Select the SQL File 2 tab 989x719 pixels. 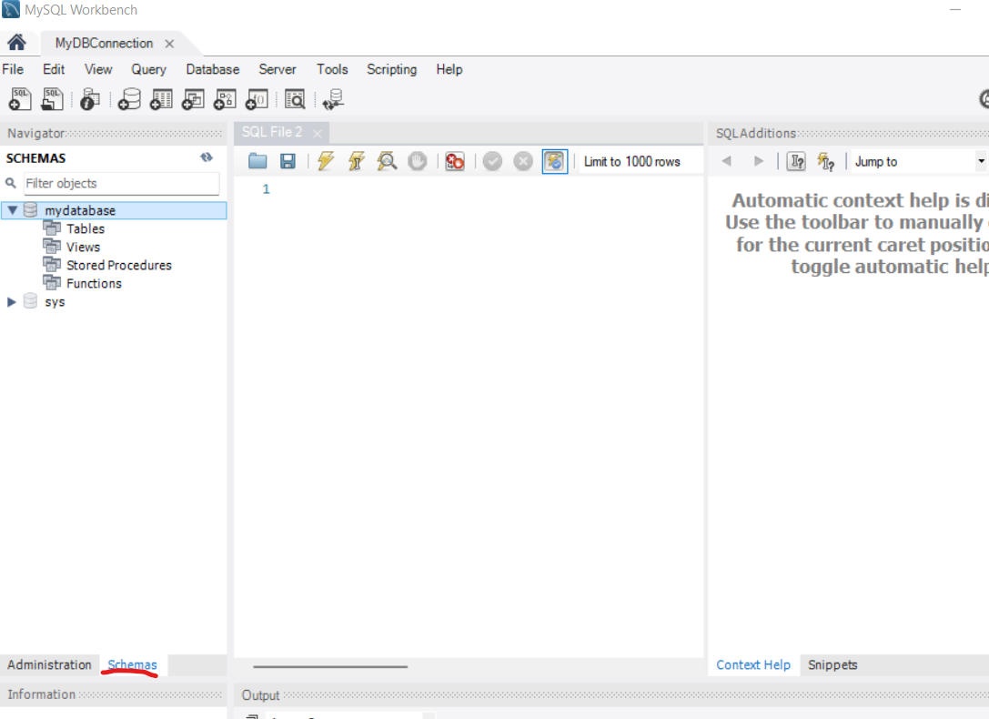pyautogui.click(x=272, y=133)
